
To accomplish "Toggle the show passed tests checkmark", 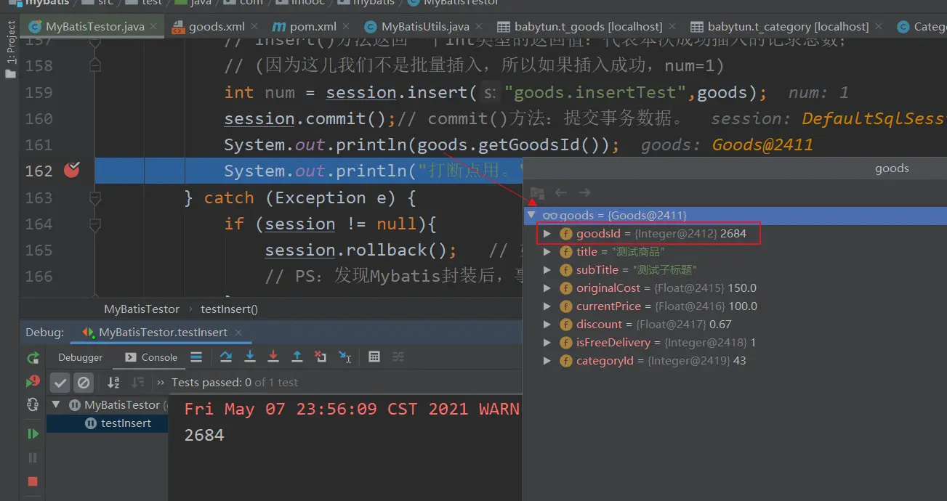I will point(60,383).
